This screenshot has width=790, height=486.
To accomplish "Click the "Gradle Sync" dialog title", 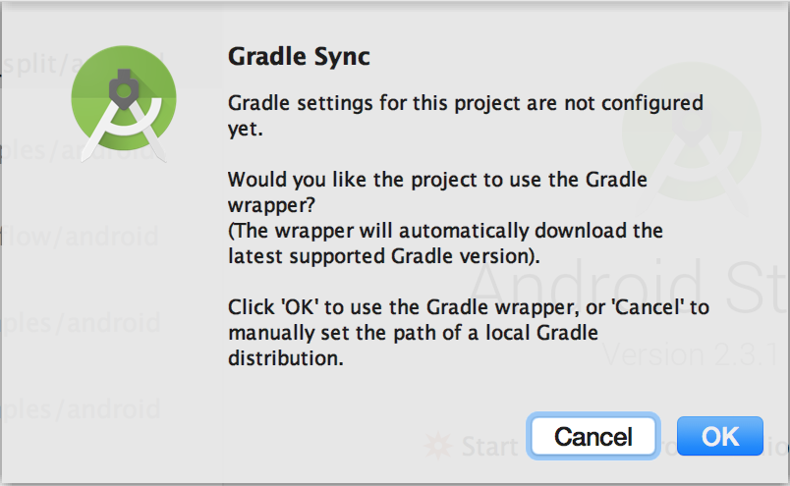I will click(x=299, y=56).
